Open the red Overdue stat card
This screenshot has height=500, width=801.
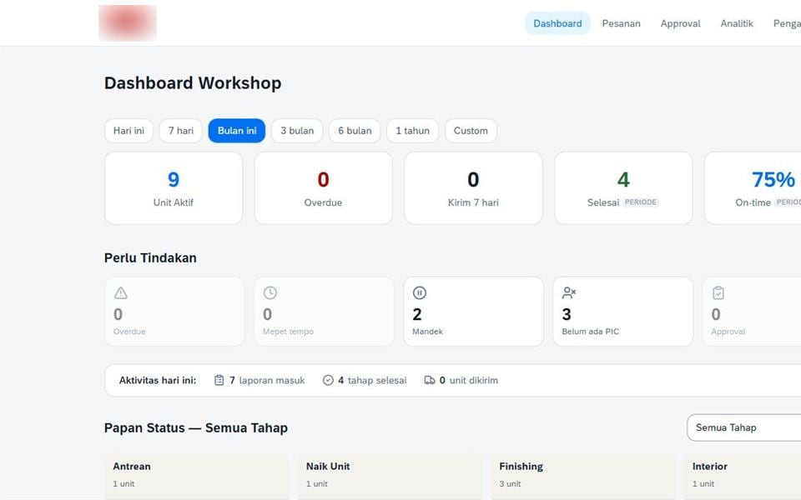tap(324, 187)
